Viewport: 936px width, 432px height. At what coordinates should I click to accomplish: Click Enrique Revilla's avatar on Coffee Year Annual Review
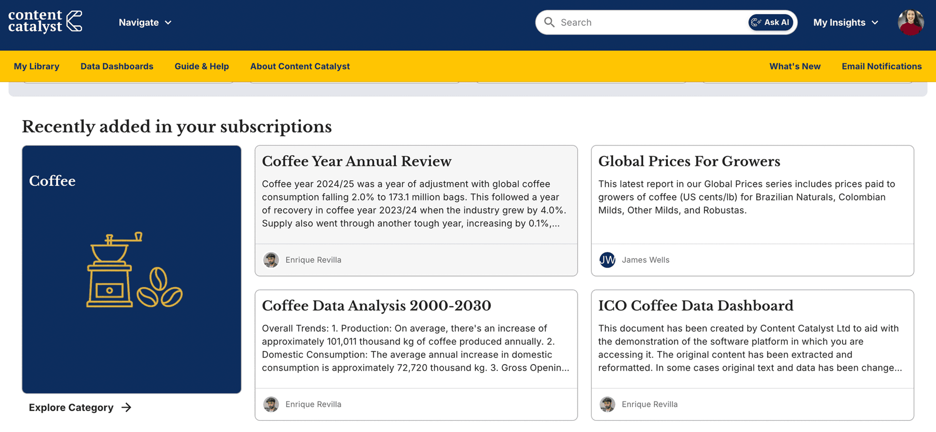click(x=271, y=260)
